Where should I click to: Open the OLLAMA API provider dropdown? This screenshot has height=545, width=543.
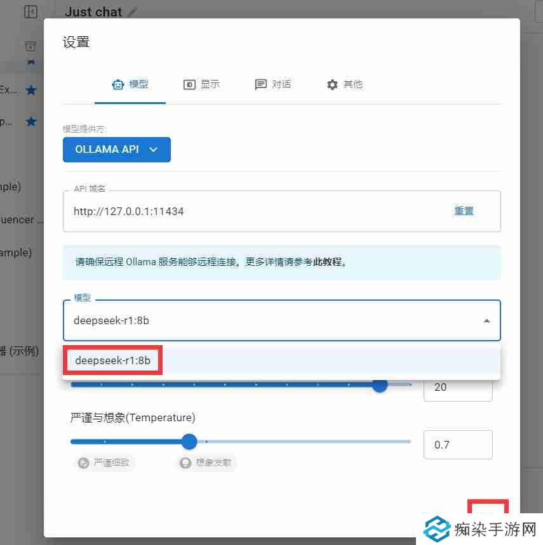(117, 150)
